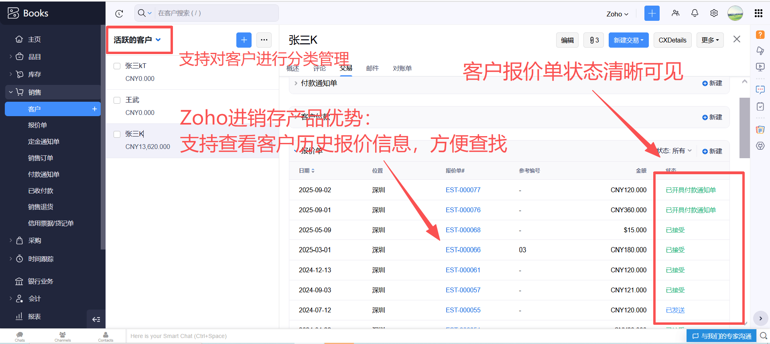Open the apps grid launcher
Image resolution: width=770 pixels, height=344 pixels.
(x=758, y=13)
